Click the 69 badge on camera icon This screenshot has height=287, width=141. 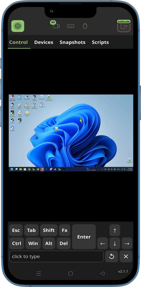(53, 22)
